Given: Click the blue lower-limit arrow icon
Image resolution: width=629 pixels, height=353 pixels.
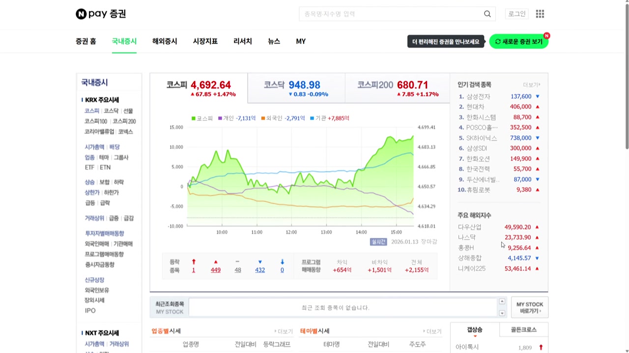Looking at the screenshot, I should [x=282, y=262].
